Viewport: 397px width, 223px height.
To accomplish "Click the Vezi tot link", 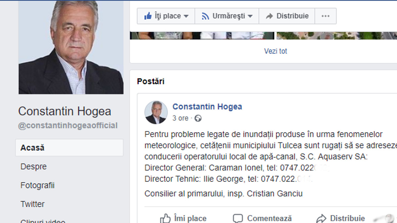I will (276, 51).
